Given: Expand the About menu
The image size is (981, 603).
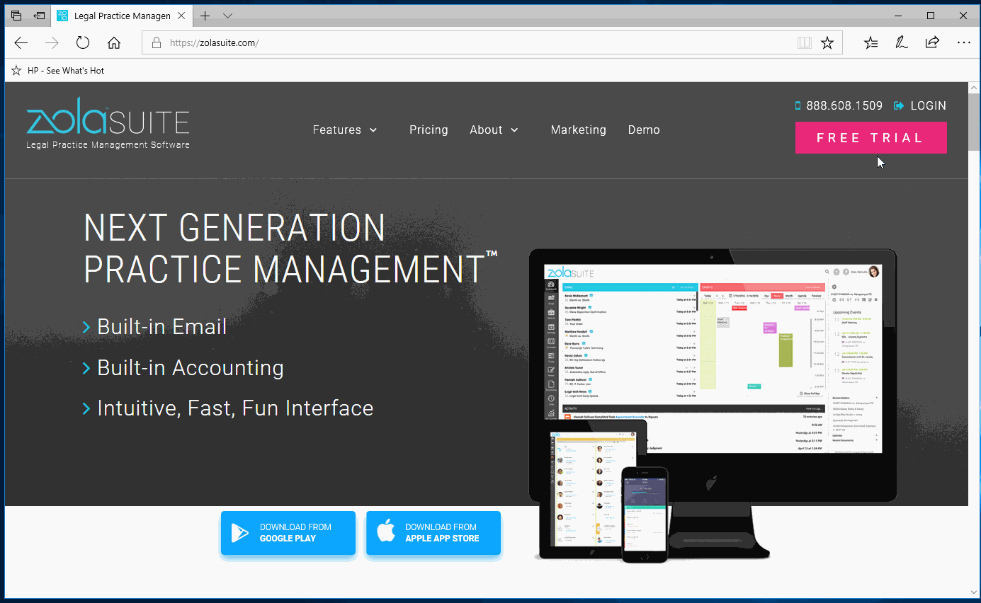Looking at the screenshot, I should click(494, 130).
